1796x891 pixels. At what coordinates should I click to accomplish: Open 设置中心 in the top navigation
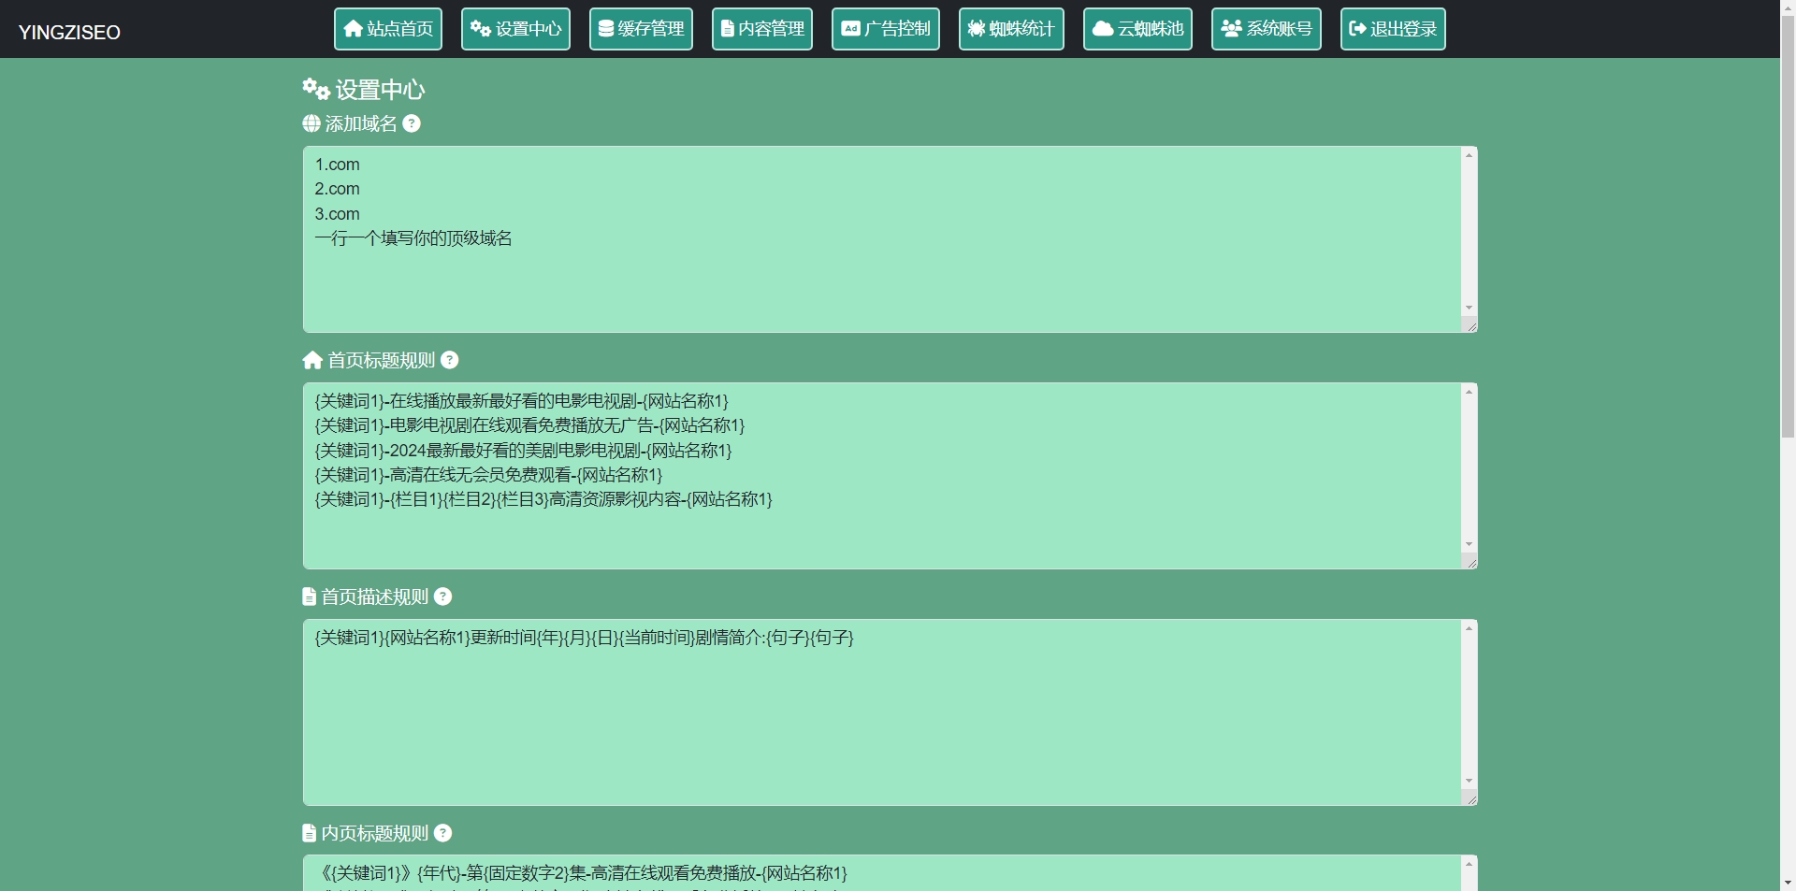(x=515, y=29)
